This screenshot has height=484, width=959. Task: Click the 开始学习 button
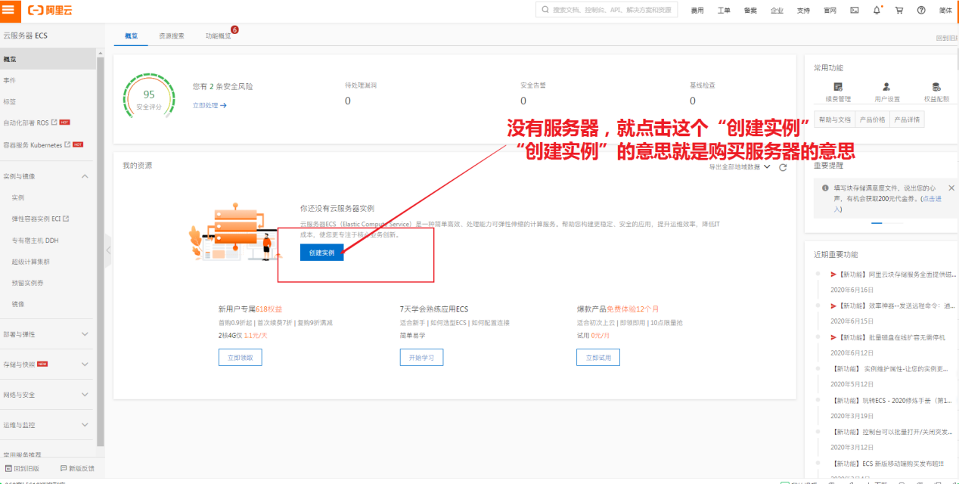pos(421,357)
